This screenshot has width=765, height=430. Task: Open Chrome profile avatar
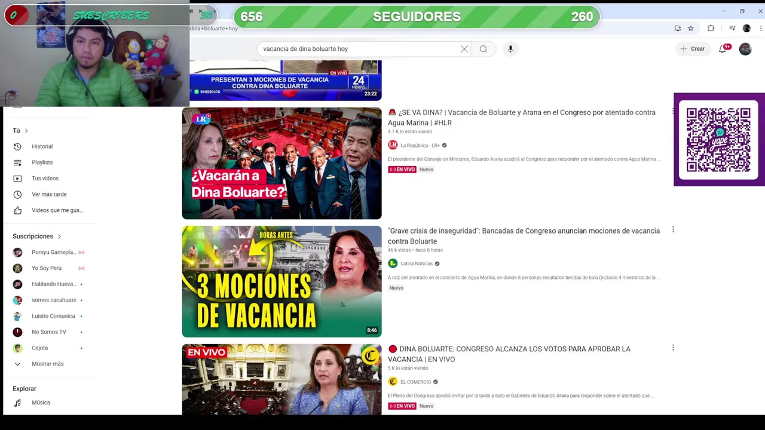[746, 28]
